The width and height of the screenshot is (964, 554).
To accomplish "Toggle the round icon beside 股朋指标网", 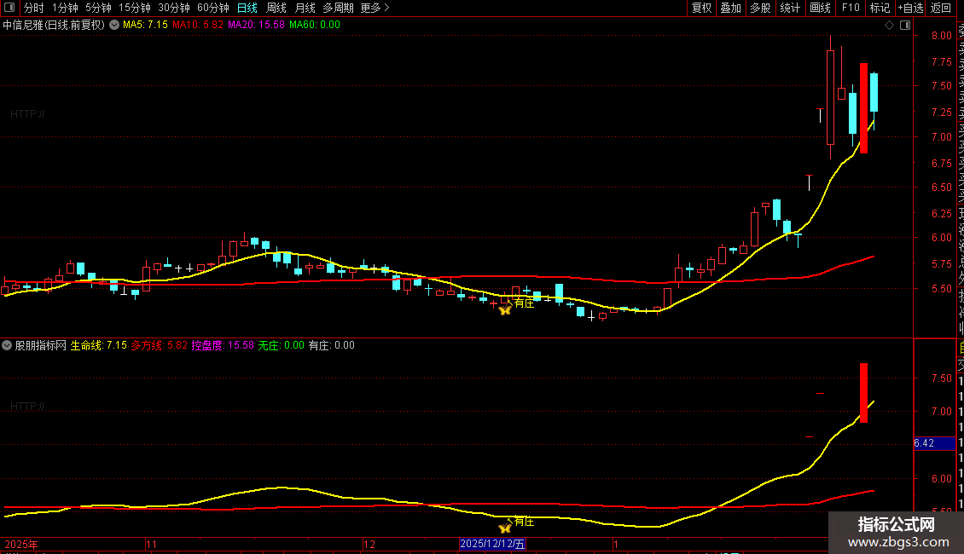I will click(x=7, y=345).
